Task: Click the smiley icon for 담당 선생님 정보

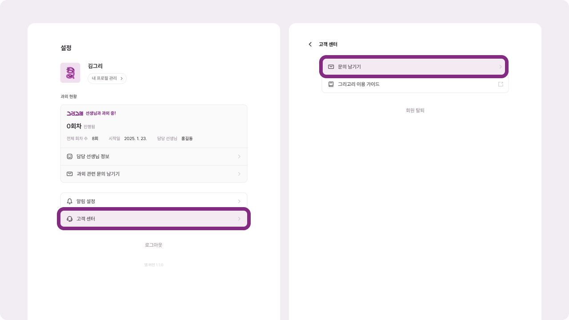Action: [69, 156]
